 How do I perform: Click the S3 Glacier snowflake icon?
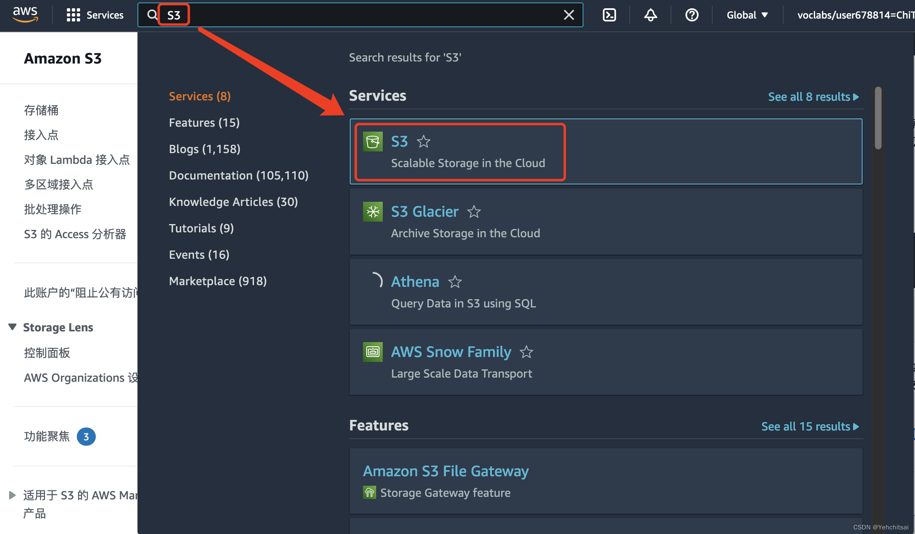pos(373,212)
